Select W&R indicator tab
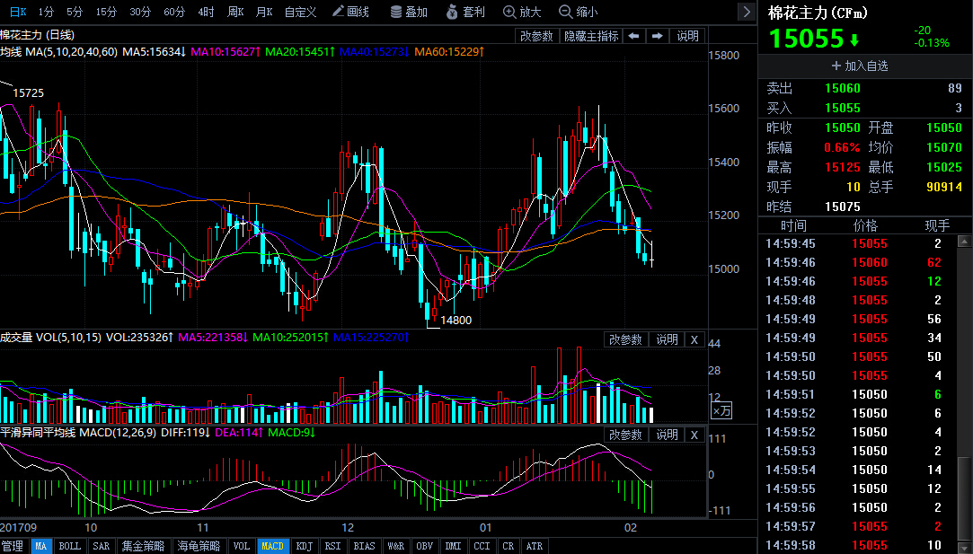 pyautogui.click(x=396, y=546)
